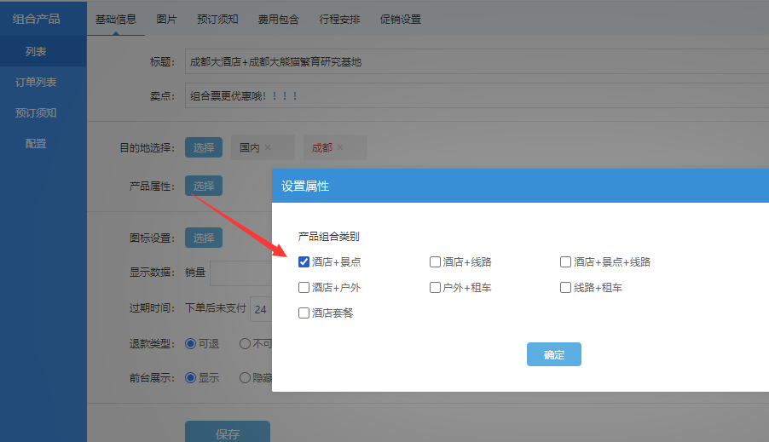Open 配置 in the left sidebar
This screenshot has width=769, height=442.
[x=36, y=144]
